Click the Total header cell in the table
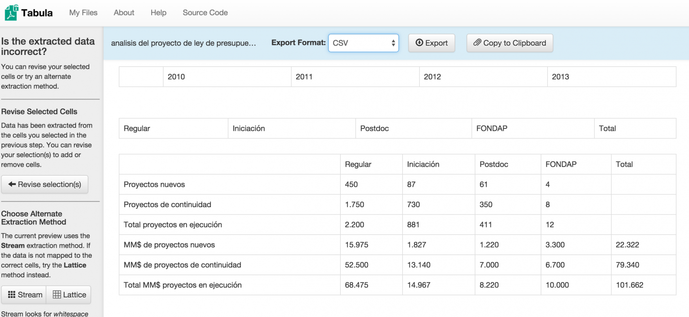Screen dimensions: 689x317 point(644,164)
